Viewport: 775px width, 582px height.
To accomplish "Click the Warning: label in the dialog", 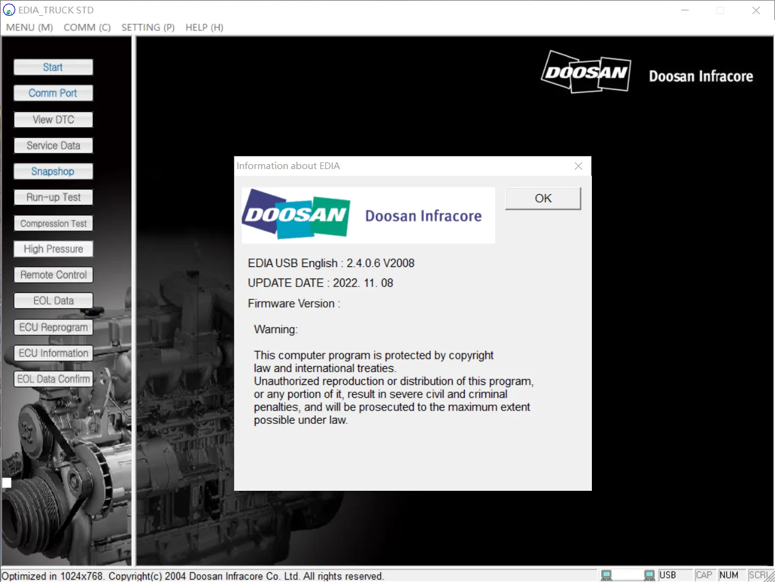I will pyautogui.click(x=276, y=330).
